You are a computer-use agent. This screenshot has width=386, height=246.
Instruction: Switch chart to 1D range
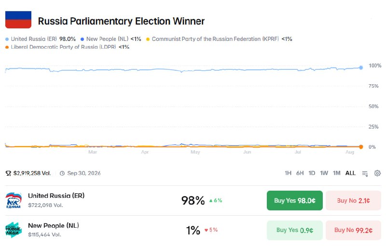[312, 173]
